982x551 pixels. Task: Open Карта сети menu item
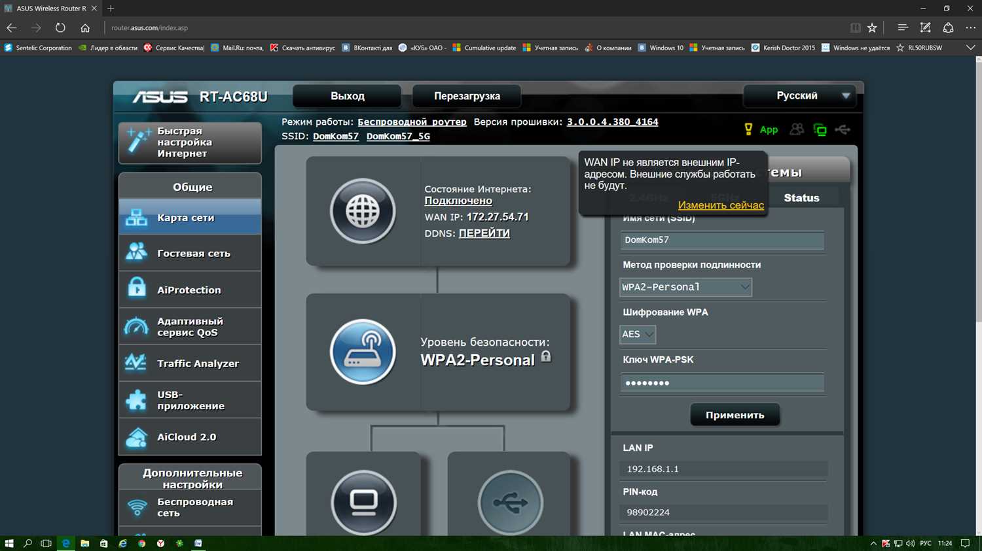pos(190,217)
